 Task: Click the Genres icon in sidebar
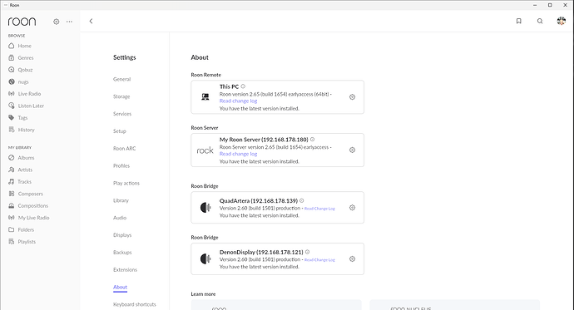coord(12,57)
